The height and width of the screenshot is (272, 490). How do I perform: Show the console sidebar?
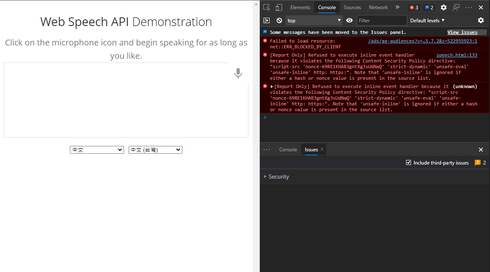(x=267, y=20)
